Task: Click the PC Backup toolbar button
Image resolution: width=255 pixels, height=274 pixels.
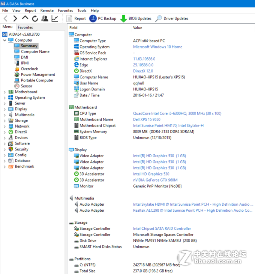Action: [x=103, y=18]
